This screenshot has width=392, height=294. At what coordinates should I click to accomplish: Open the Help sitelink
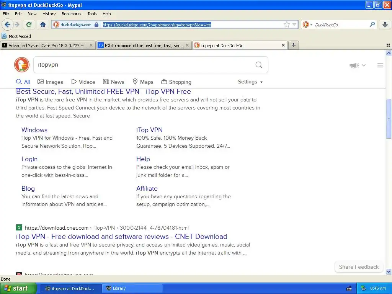click(143, 159)
